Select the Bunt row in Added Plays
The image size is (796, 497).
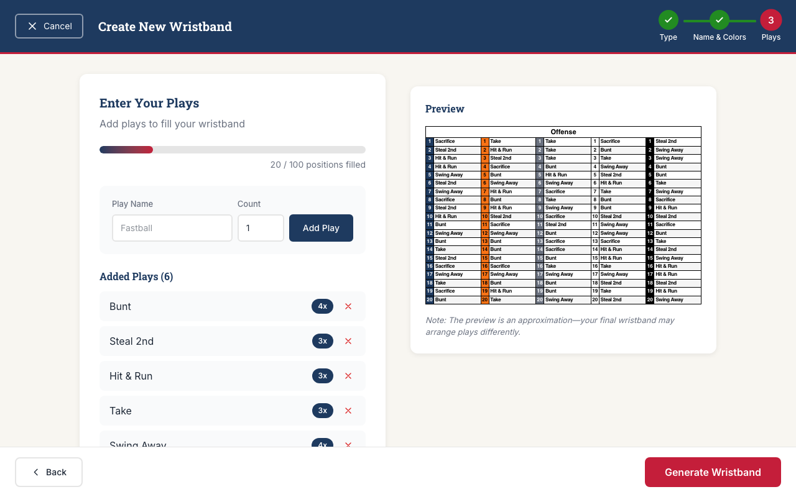click(x=233, y=306)
